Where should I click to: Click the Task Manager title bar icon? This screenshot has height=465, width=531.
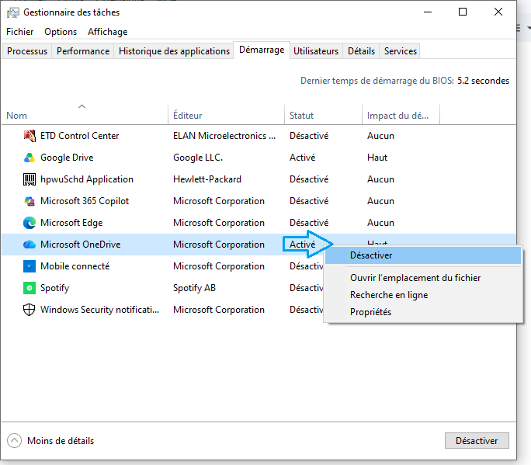point(13,12)
